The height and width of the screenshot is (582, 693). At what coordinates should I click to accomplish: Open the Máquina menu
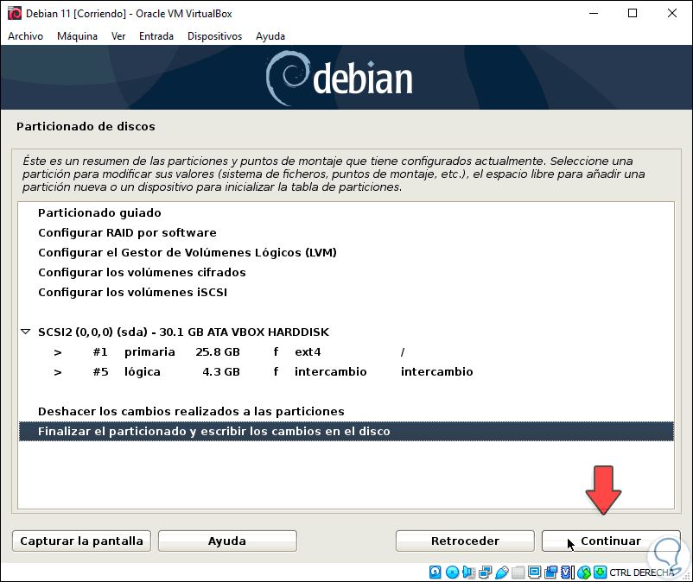(x=77, y=36)
